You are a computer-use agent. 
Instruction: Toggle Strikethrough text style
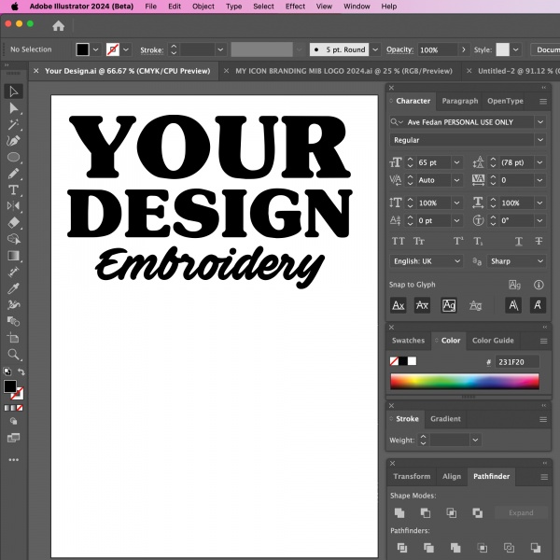point(539,241)
